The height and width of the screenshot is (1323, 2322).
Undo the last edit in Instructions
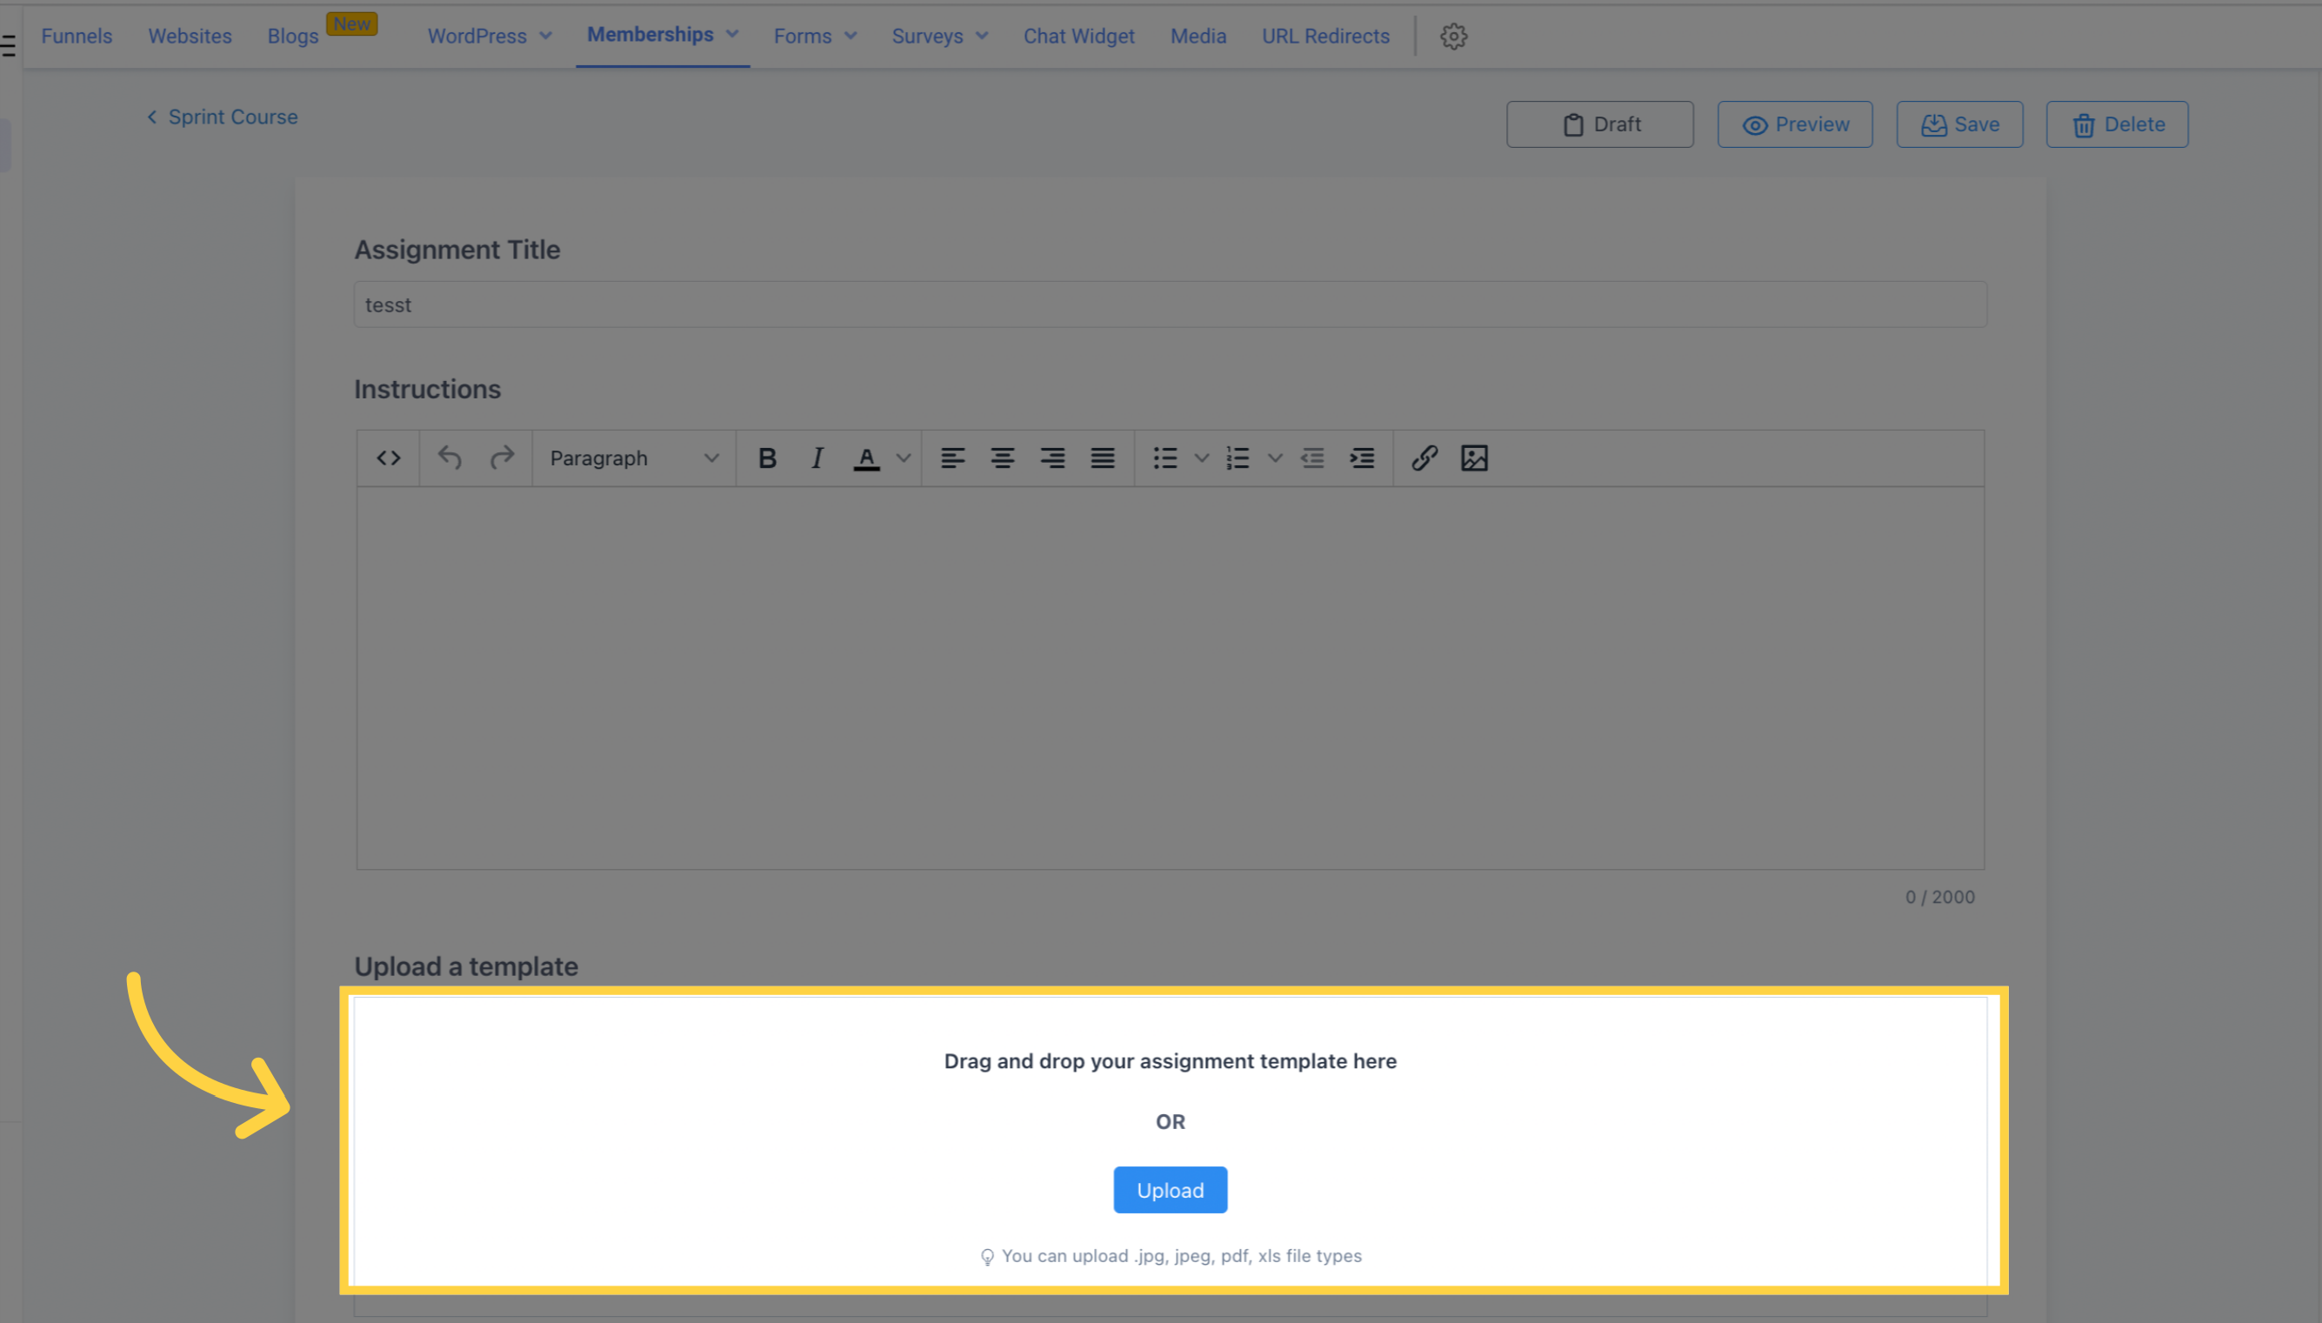click(450, 458)
